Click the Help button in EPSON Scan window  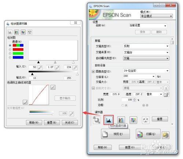coord(102,147)
